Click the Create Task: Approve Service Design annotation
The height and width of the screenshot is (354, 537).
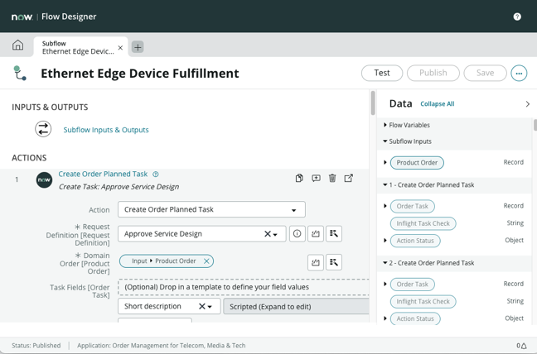click(x=119, y=187)
